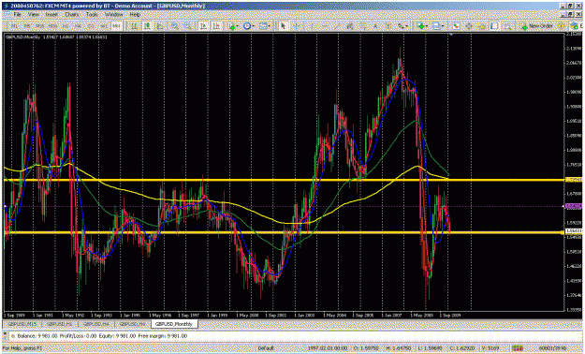Select the candlestick chart style icon
The height and width of the screenshot is (354, 585).
[147, 26]
